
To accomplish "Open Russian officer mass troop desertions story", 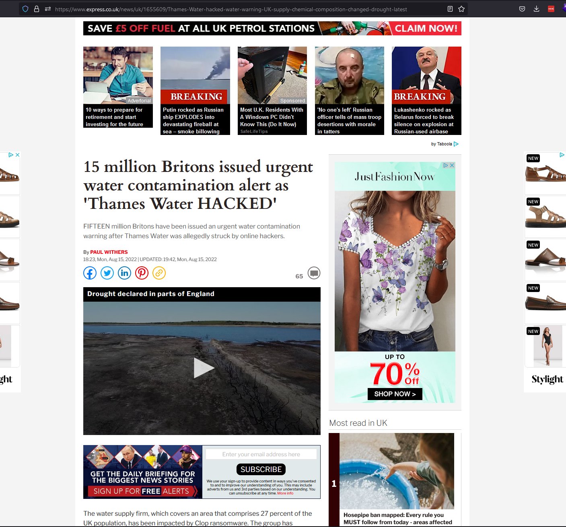I will pyautogui.click(x=350, y=91).
